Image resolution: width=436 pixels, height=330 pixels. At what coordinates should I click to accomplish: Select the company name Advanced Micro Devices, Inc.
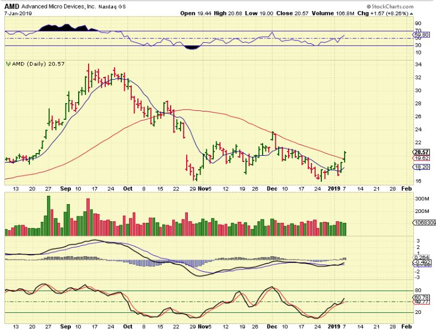click(59, 7)
